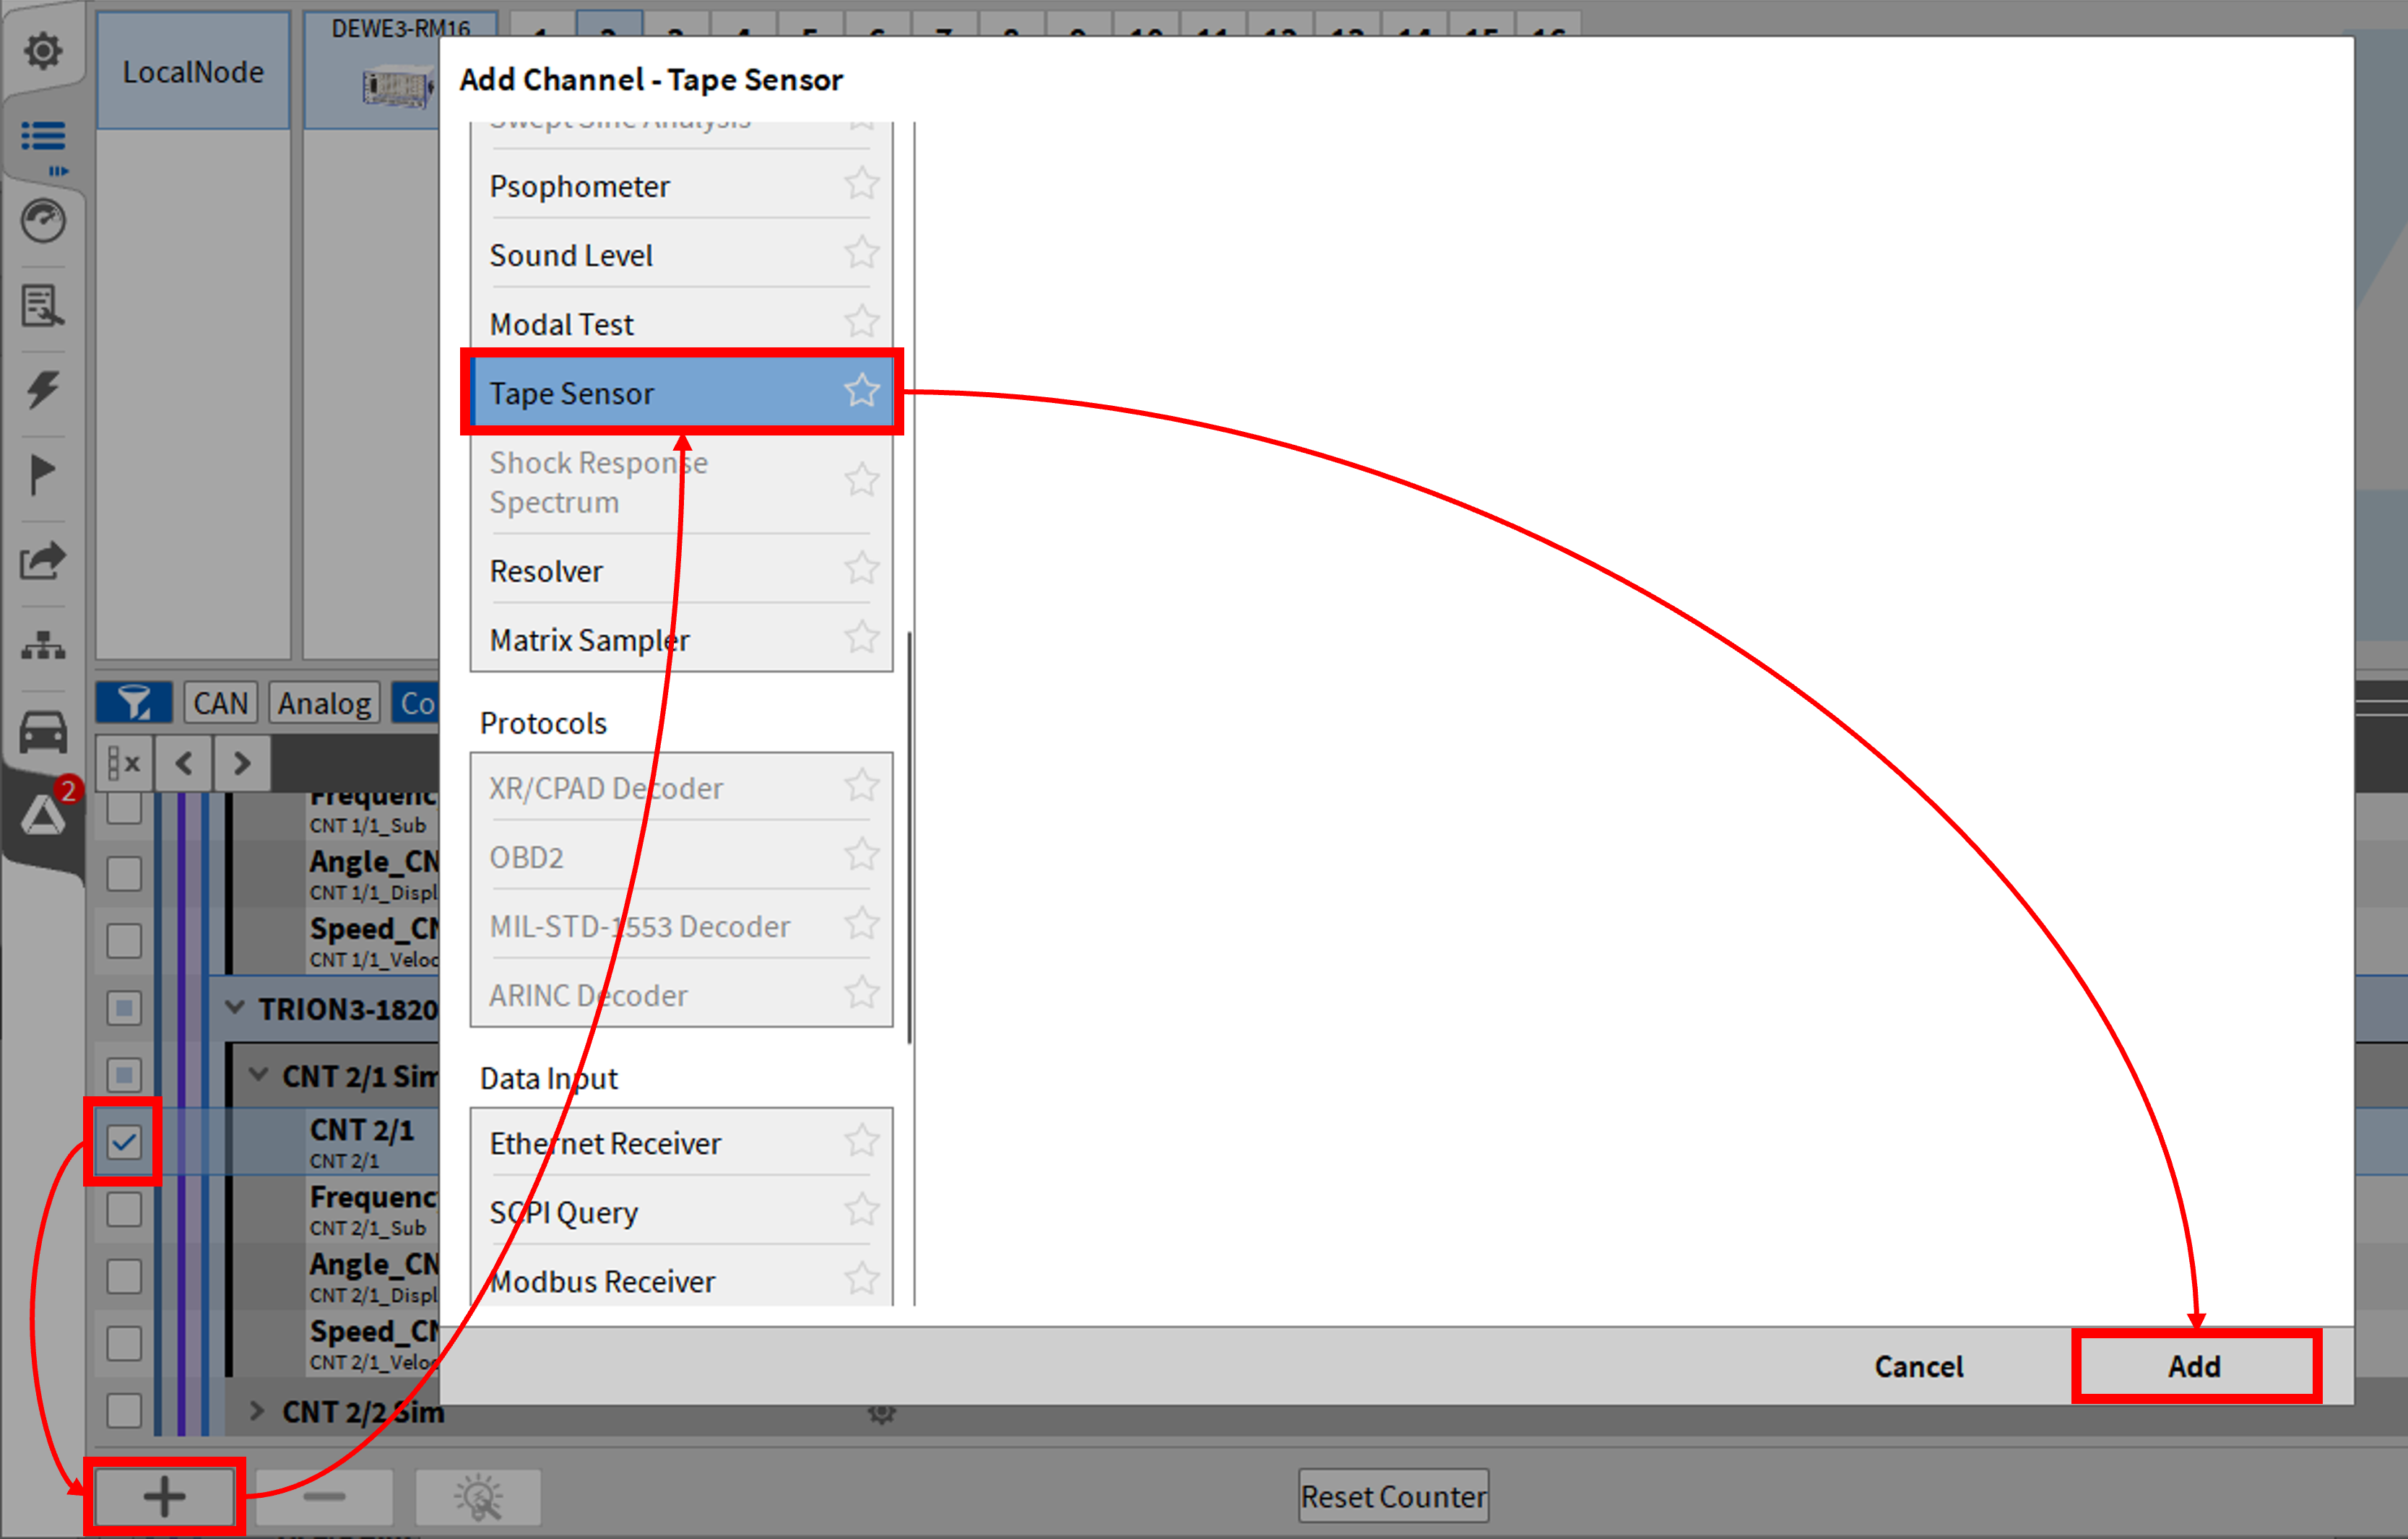Favorite the Ethernet Receiver star

(x=861, y=1141)
